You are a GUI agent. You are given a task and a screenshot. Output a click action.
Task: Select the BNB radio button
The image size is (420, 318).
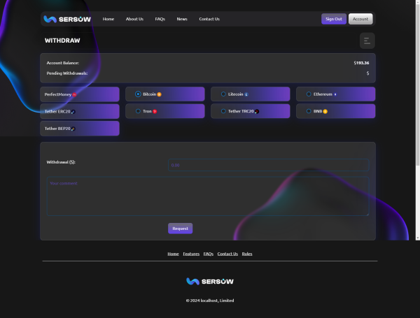[x=309, y=111]
